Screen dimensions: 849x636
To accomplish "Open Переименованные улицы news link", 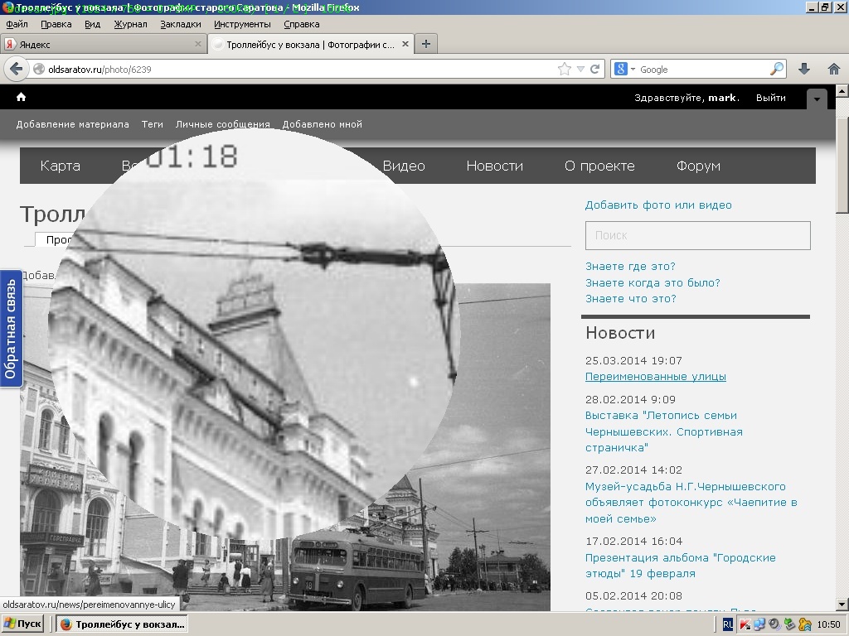I will tap(656, 377).
